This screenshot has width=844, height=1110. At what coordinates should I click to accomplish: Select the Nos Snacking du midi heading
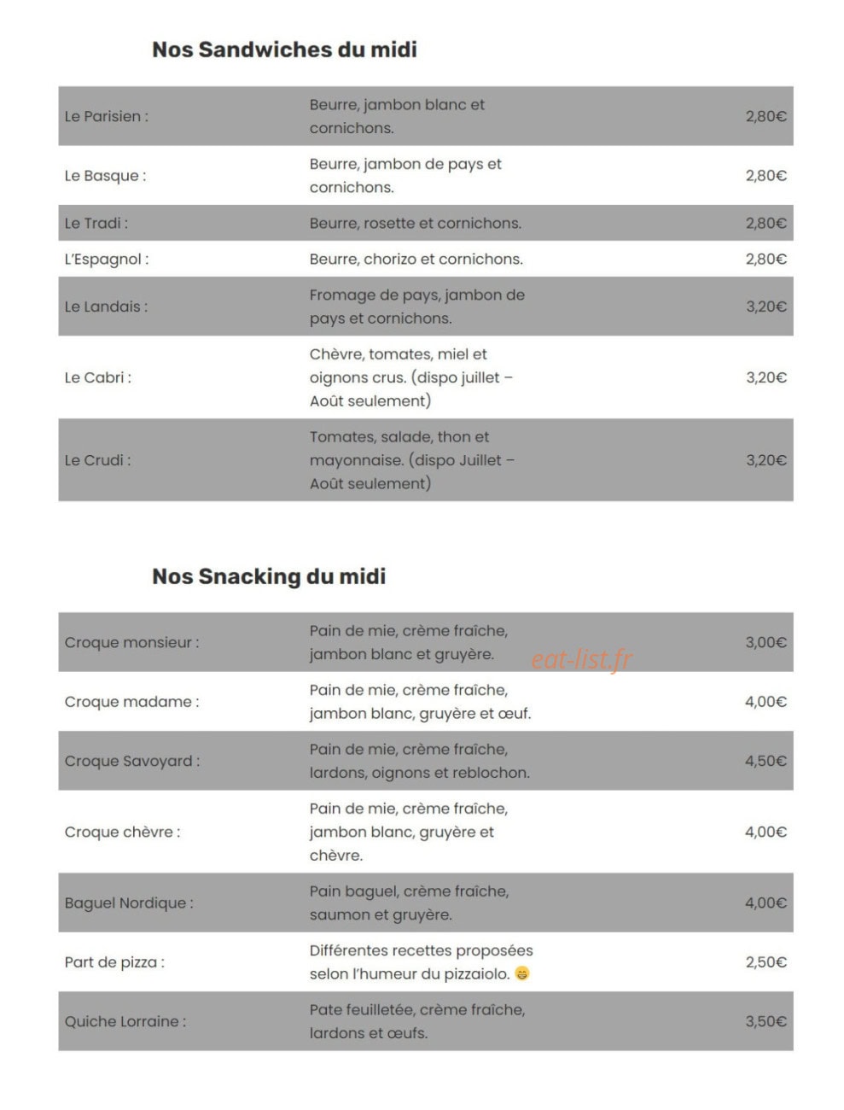click(x=269, y=576)
